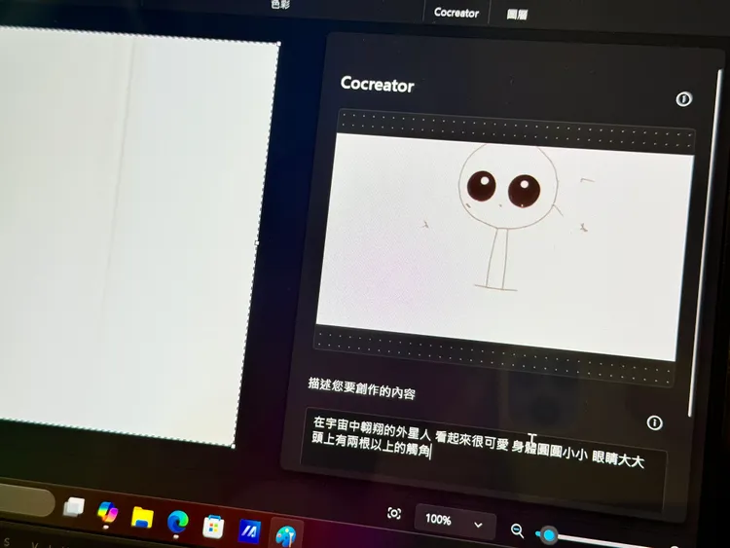Open Task View from the taskbar

(x=74, y=506)
